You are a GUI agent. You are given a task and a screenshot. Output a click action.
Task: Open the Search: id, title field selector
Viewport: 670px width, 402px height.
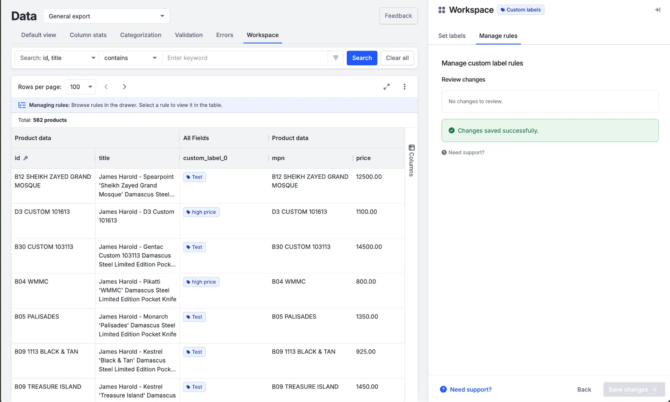pos(57,58)
